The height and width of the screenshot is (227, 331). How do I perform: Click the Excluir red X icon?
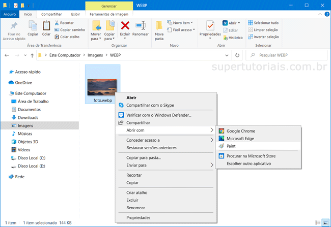[x=125, y=25]
